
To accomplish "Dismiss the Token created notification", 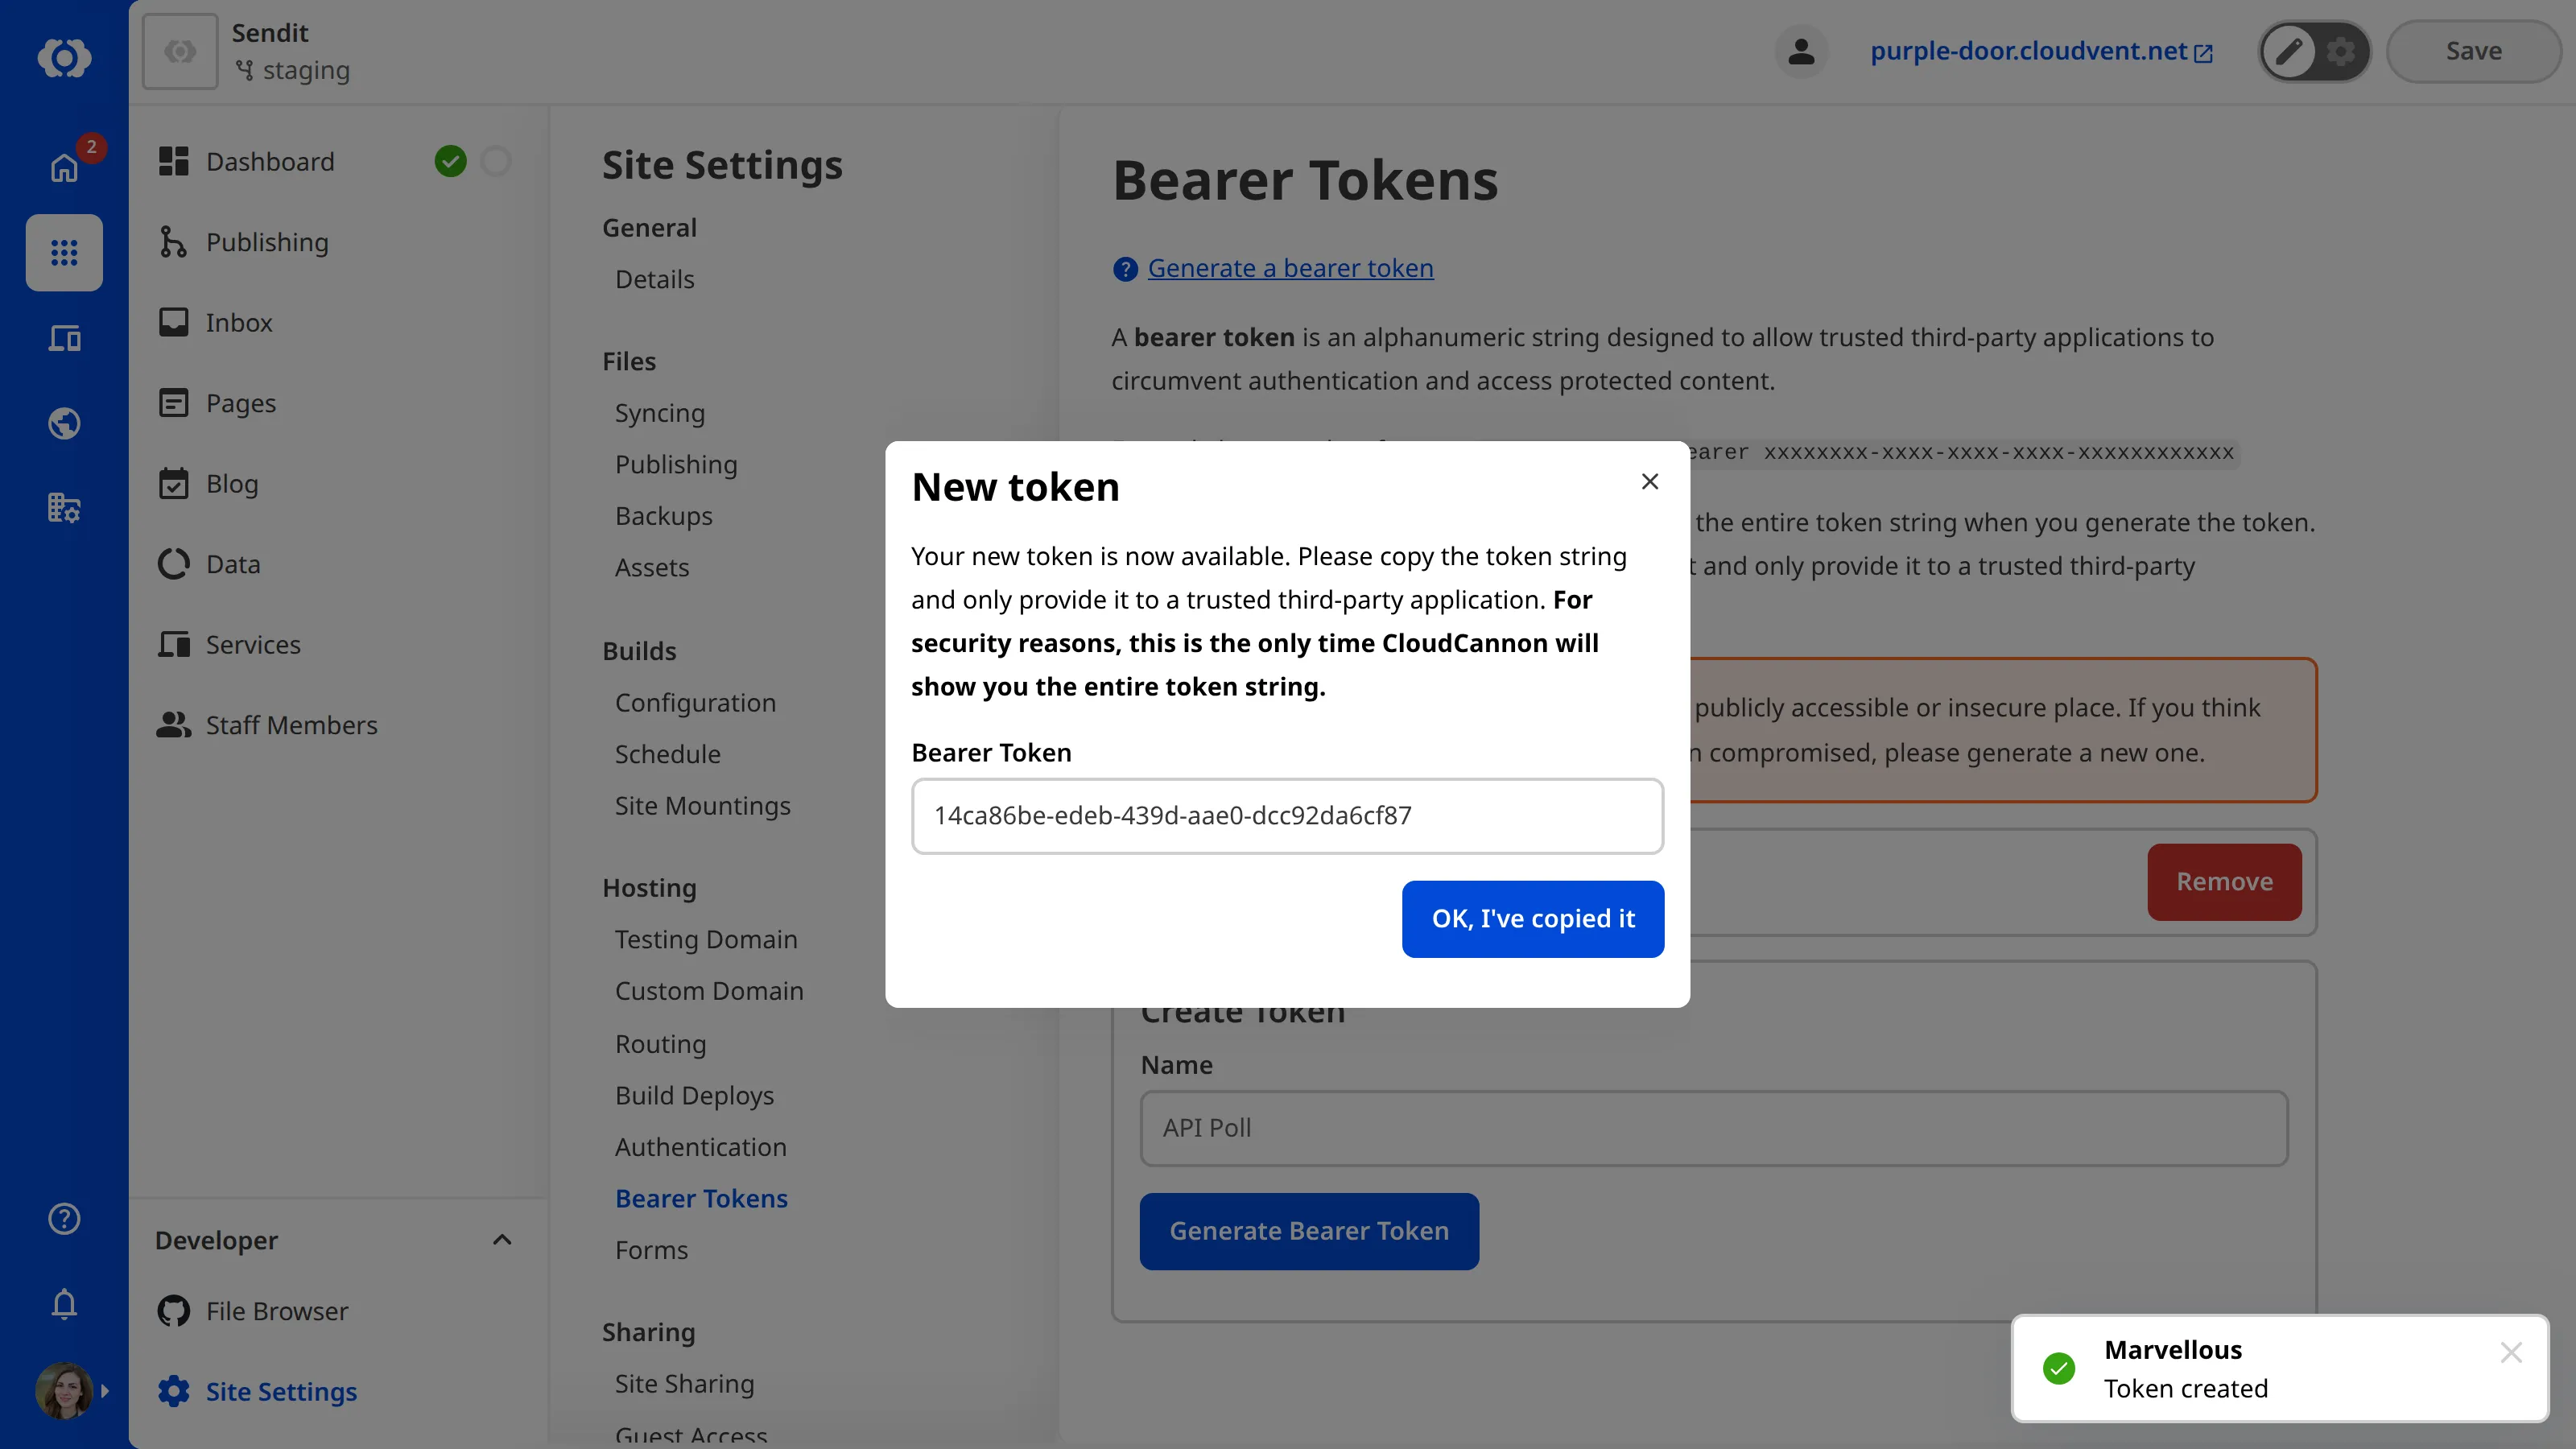I will point(2511,1353).
